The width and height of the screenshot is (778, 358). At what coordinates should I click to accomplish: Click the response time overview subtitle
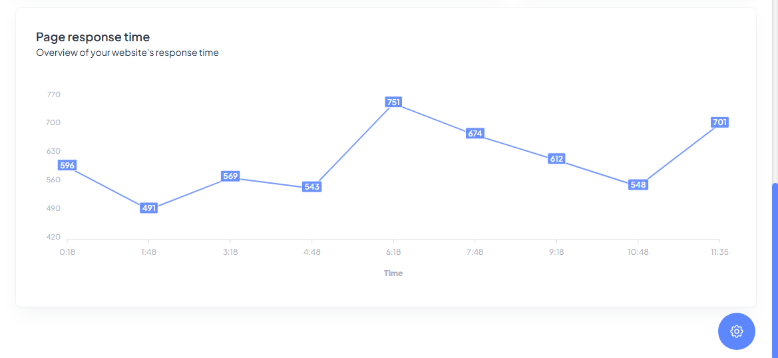127,53
